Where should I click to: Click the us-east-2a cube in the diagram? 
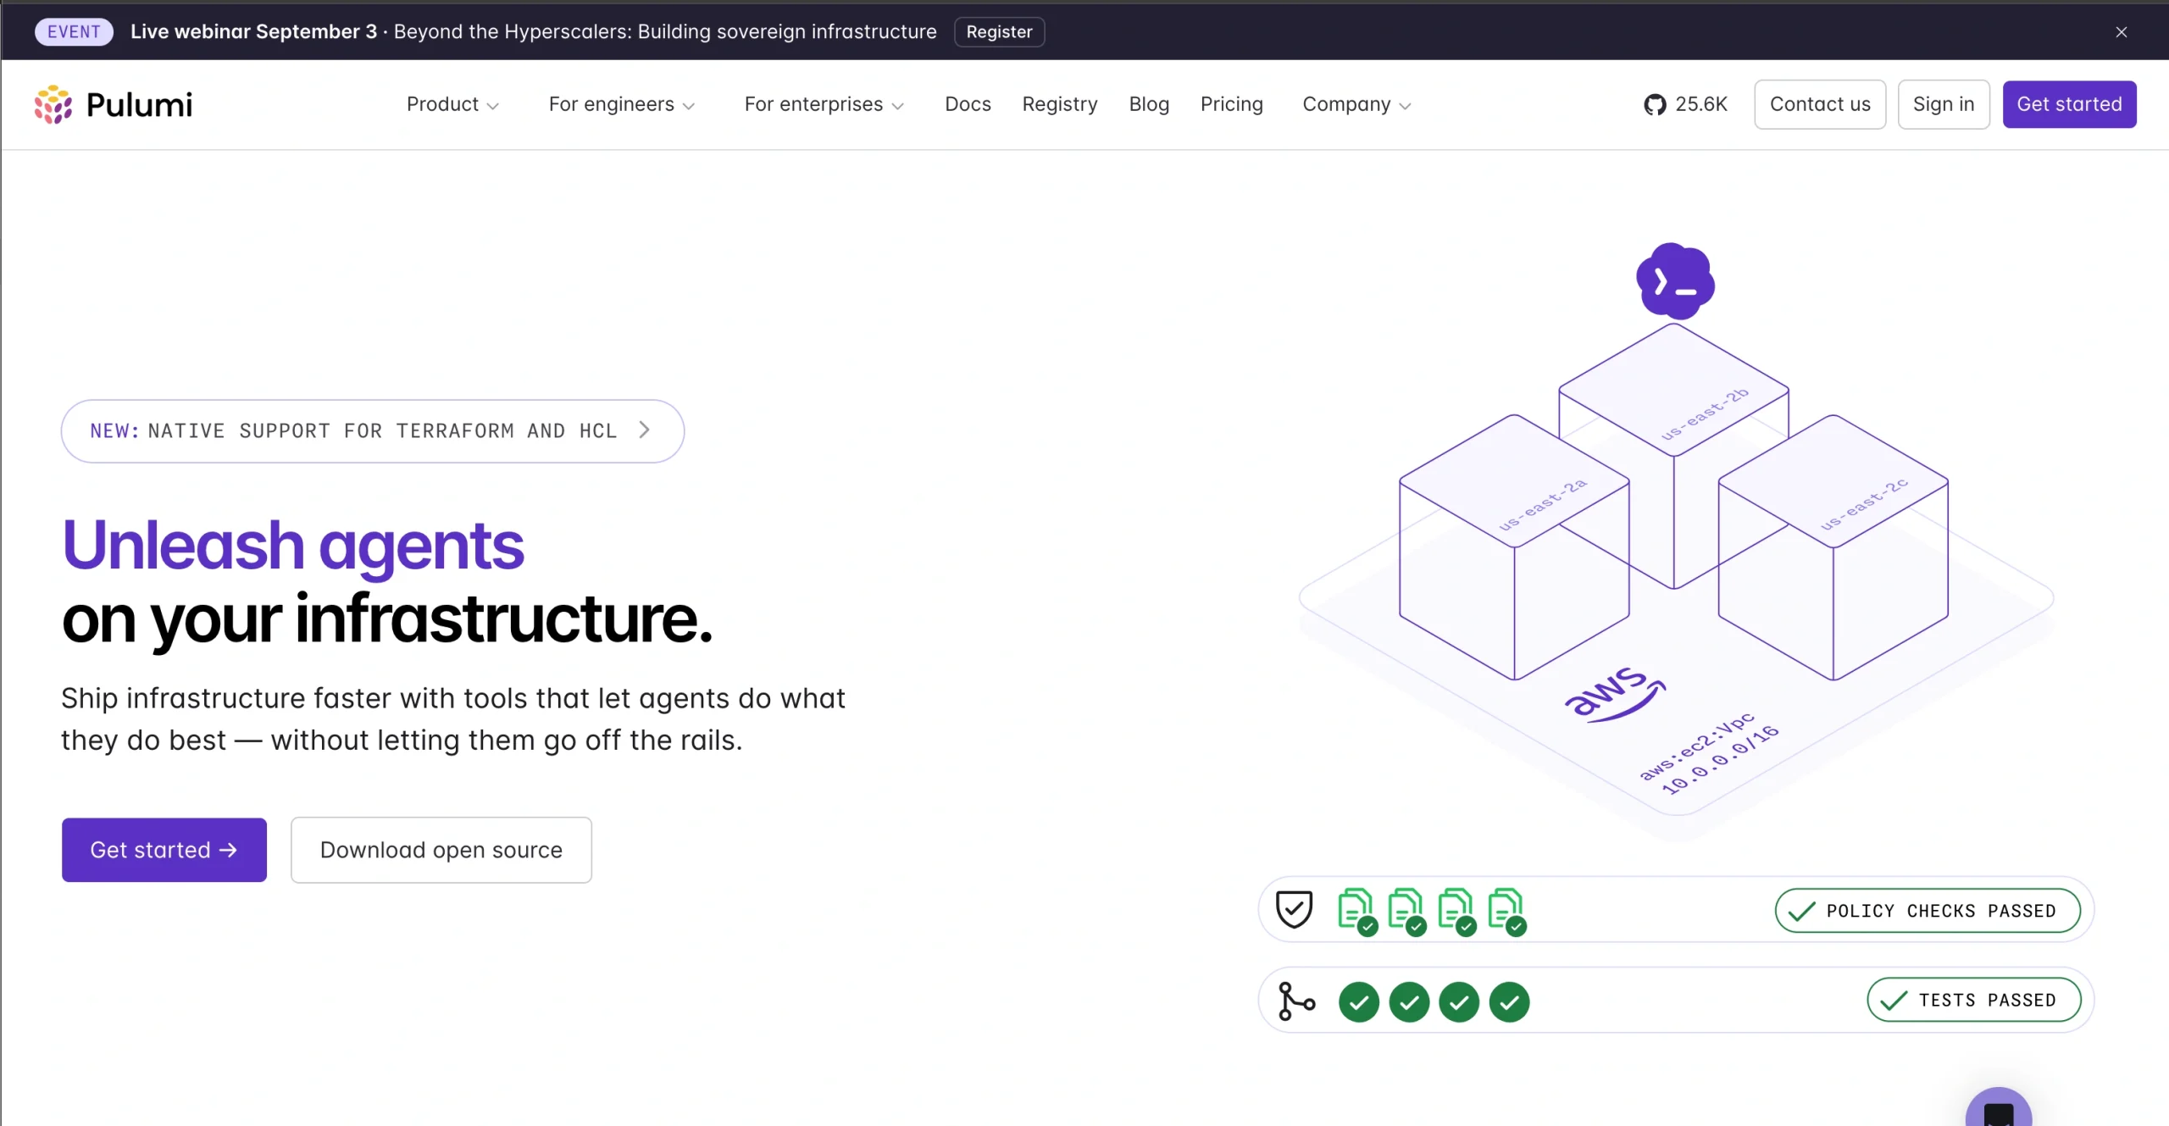pos(1514,546)
